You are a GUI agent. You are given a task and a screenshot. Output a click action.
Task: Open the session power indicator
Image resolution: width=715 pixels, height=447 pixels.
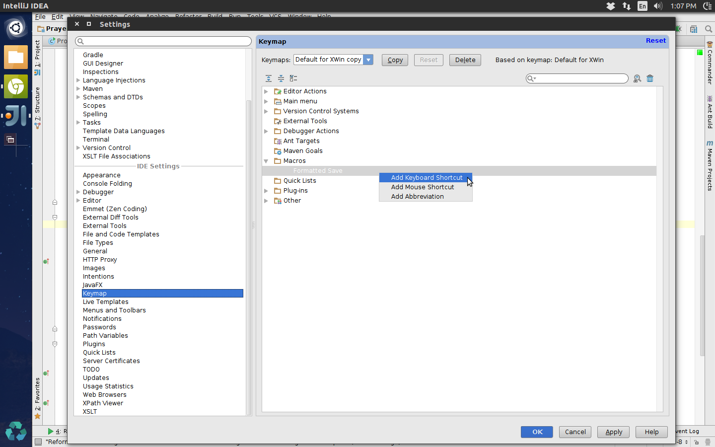tap(709, 6)
